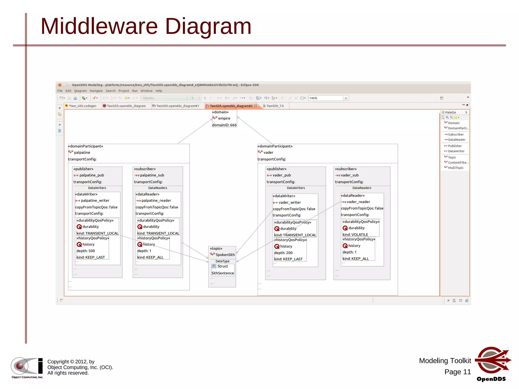Click the 146% zoom input field
This screenshot has height=389, width=519.
(x=326, y=98)
